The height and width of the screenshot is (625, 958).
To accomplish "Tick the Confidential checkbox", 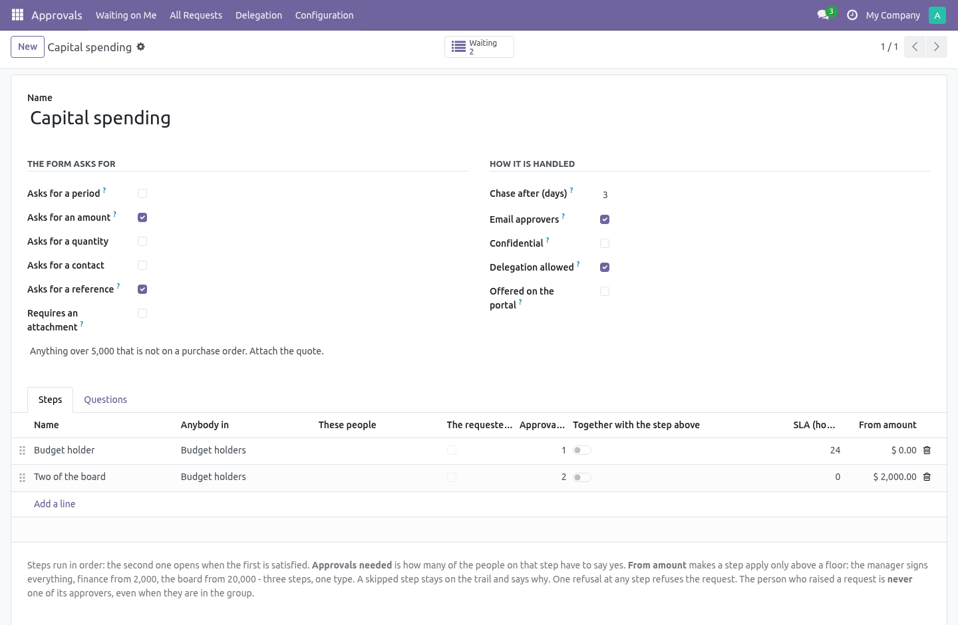I will (605, 243).
